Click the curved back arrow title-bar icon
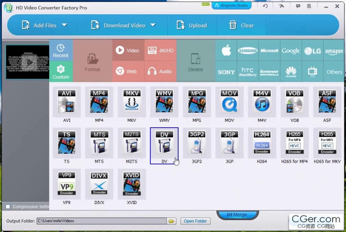Image resolution: width=346 pixels, height=232 pixels. coord(265,6)
